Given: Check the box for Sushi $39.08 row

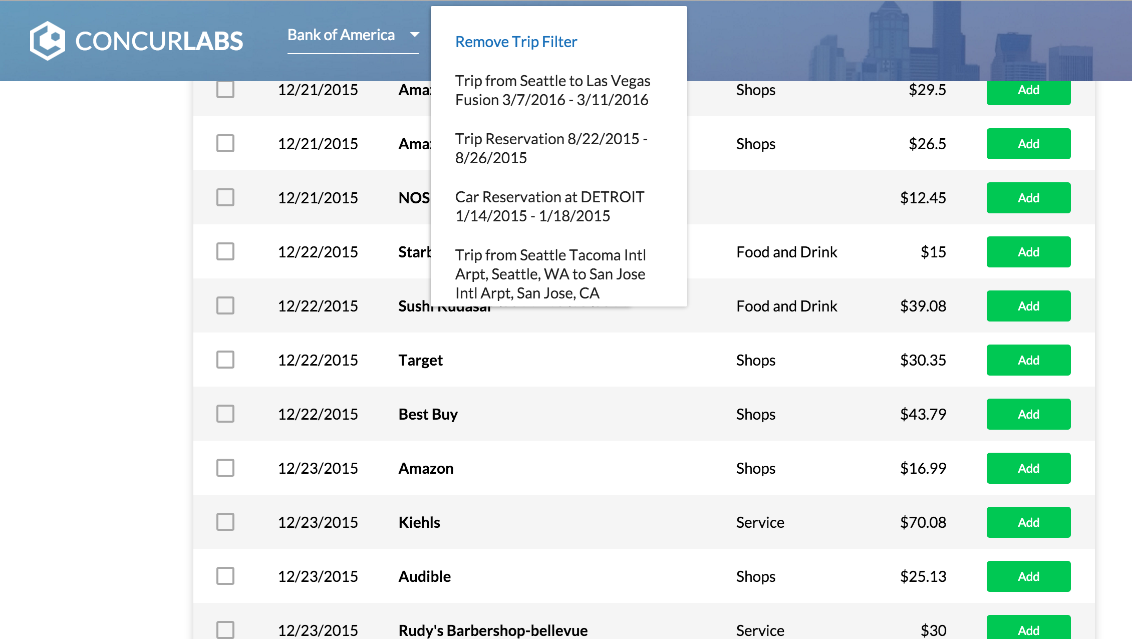Looking at the screenshot, I should coord(225,305).
